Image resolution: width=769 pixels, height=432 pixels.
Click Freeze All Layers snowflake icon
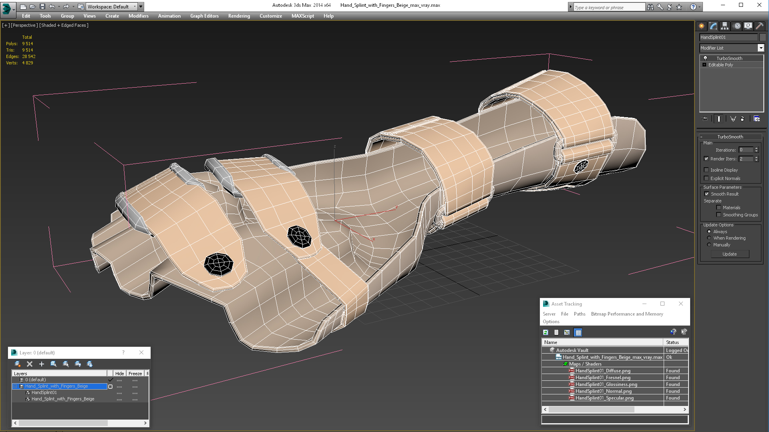pos(90,364)
